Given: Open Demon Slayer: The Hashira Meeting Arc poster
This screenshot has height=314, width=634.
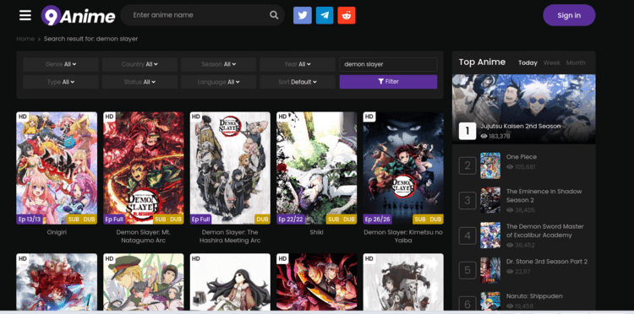Looking at the screenshot, I should 230,168.
